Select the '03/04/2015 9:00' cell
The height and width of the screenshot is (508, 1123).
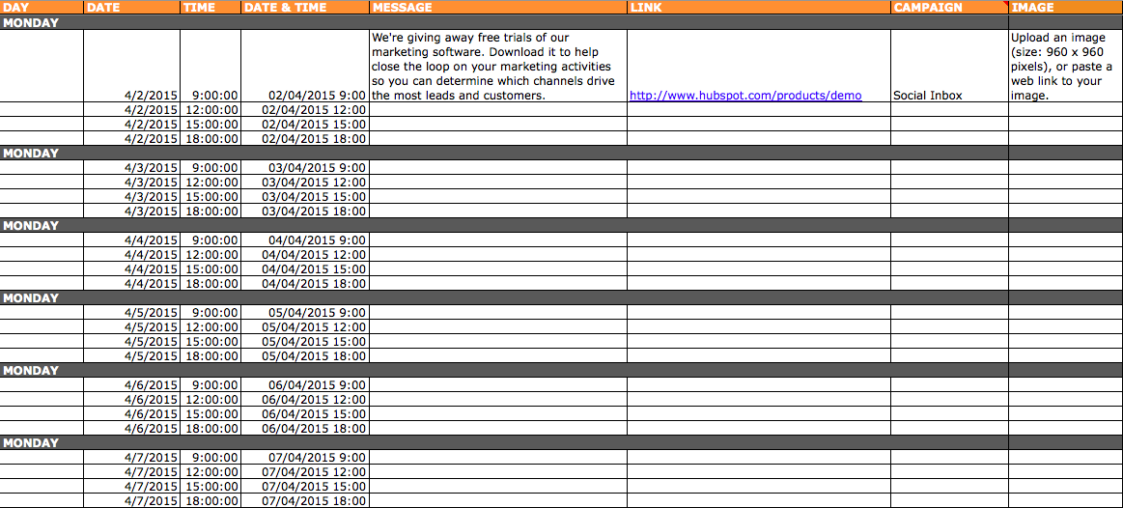(x=305, y=168)
